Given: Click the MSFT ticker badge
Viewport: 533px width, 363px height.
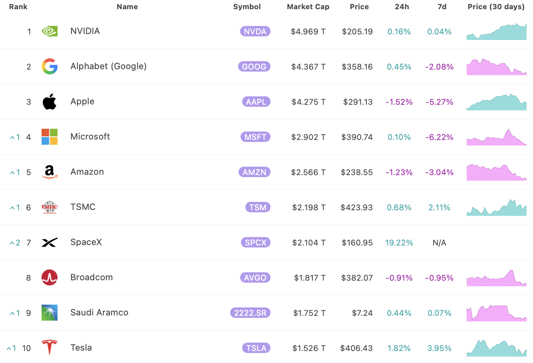Looking at the screenshot, I should click(x=255, y=137).
